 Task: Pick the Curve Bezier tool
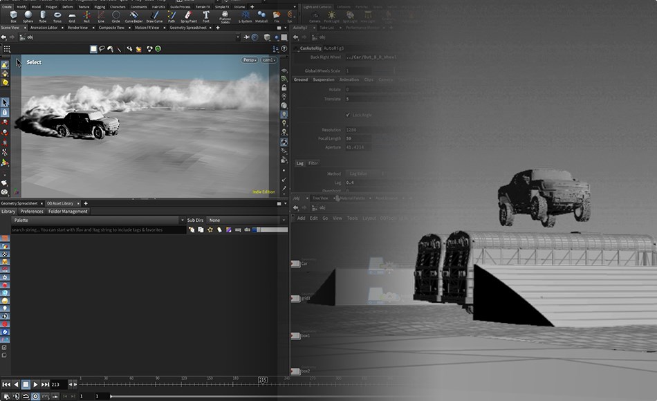coord(133,15)
